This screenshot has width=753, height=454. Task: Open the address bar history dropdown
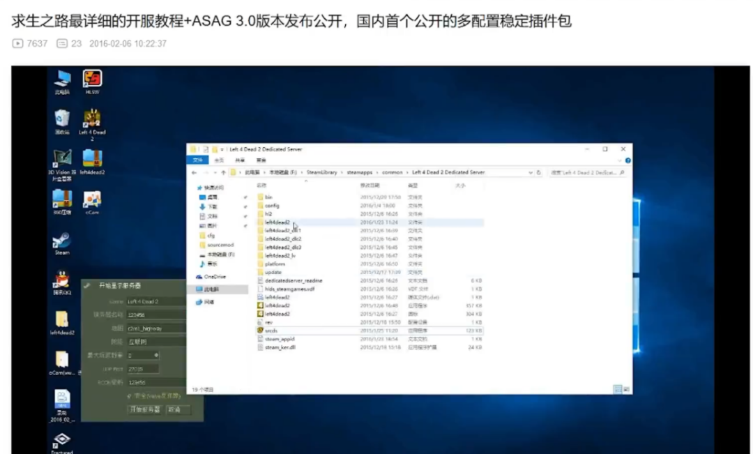(531, 172)
